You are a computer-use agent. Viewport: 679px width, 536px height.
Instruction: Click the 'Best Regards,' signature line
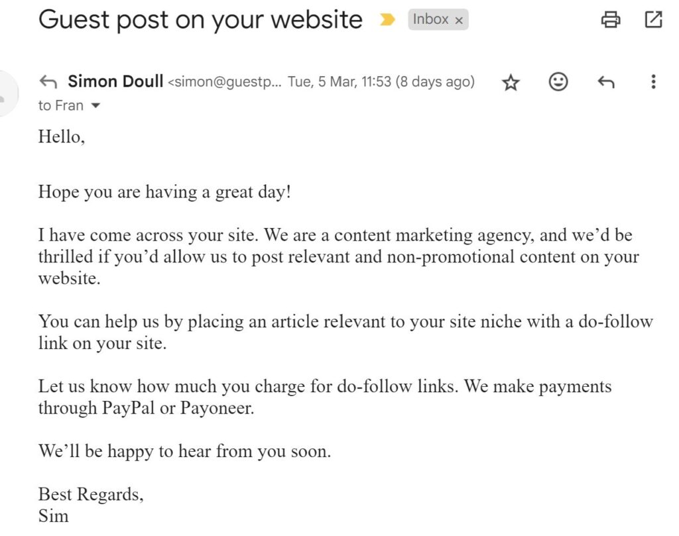tap(91, 494)
